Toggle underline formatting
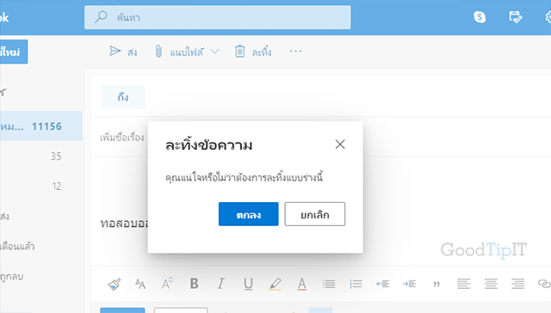This screenshot has height=313, width=551. click(248, 284)
